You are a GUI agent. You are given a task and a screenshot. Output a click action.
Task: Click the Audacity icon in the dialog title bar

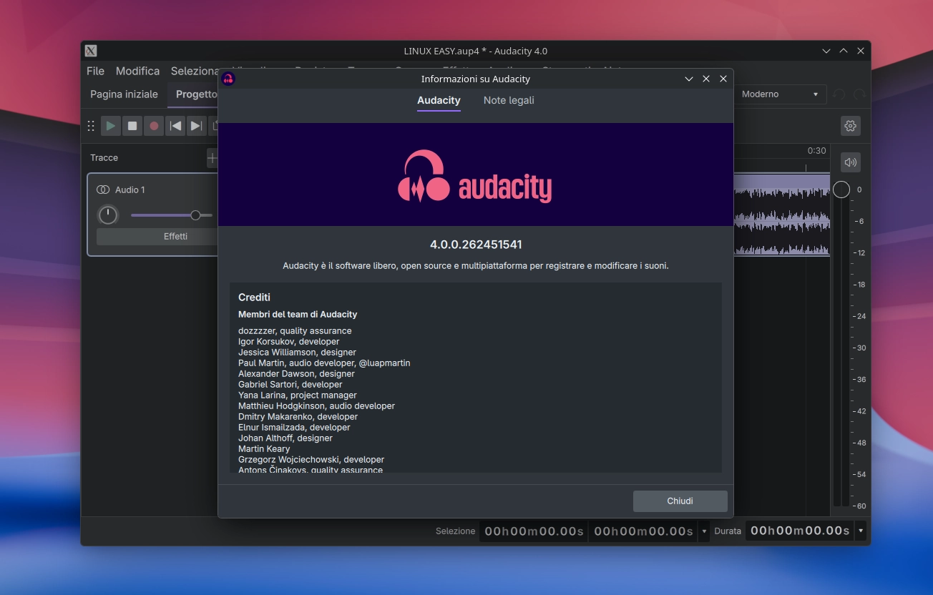(x=228, y=79)
